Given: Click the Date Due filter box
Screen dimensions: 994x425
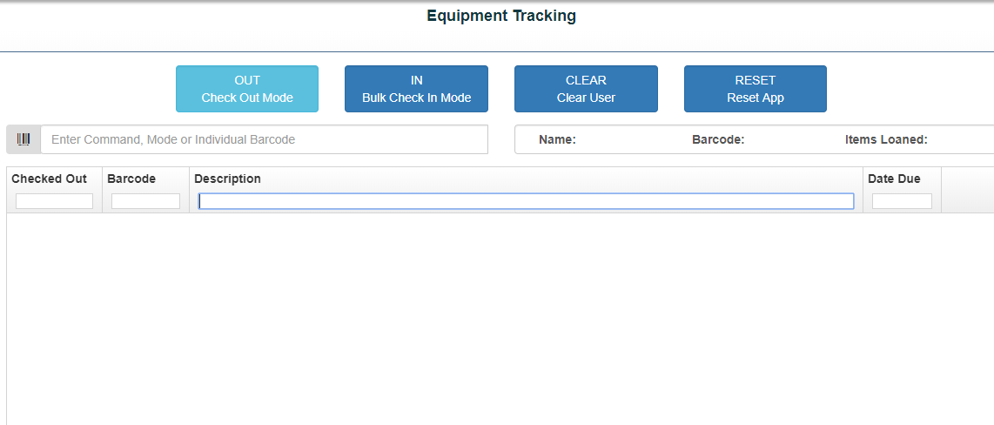Looking at the screenshot, I should pos(902,201).
